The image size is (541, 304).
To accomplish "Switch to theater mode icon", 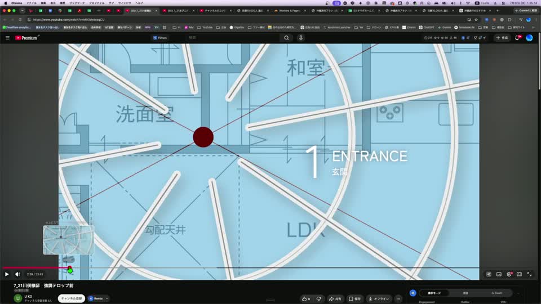I will [519, 274].
